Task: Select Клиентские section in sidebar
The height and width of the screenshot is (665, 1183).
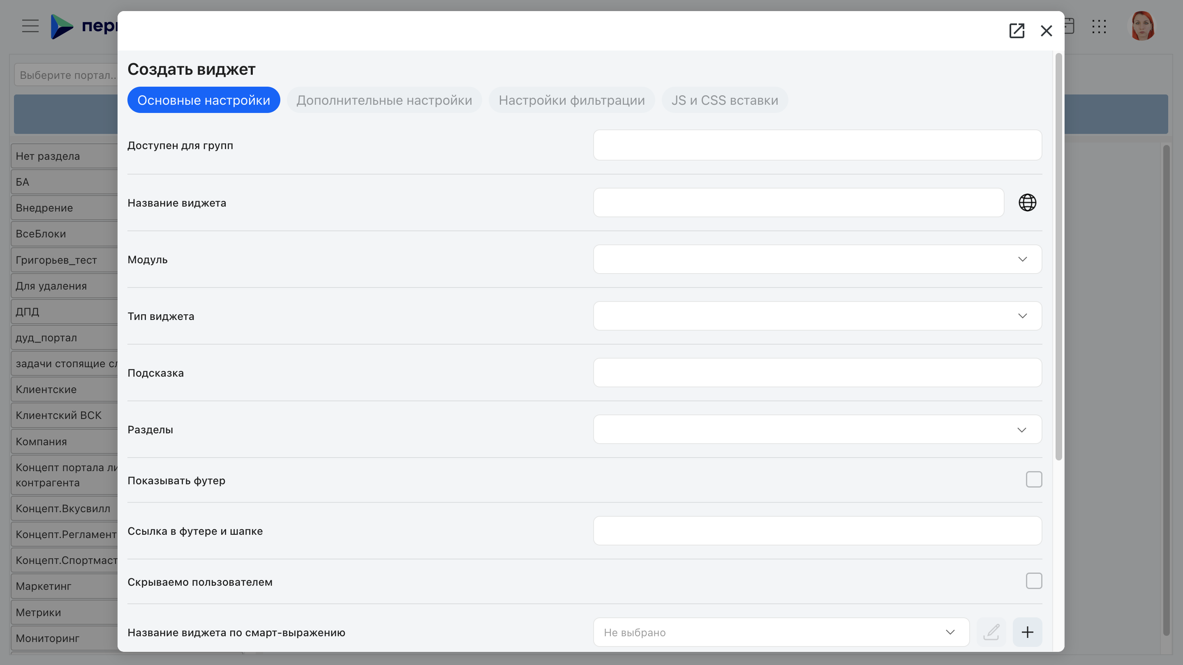Action: [x=64, y=389]
